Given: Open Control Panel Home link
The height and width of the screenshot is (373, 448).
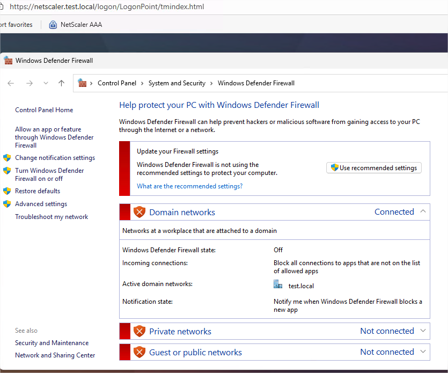Looking at the screenshot, I should (44, 110).
